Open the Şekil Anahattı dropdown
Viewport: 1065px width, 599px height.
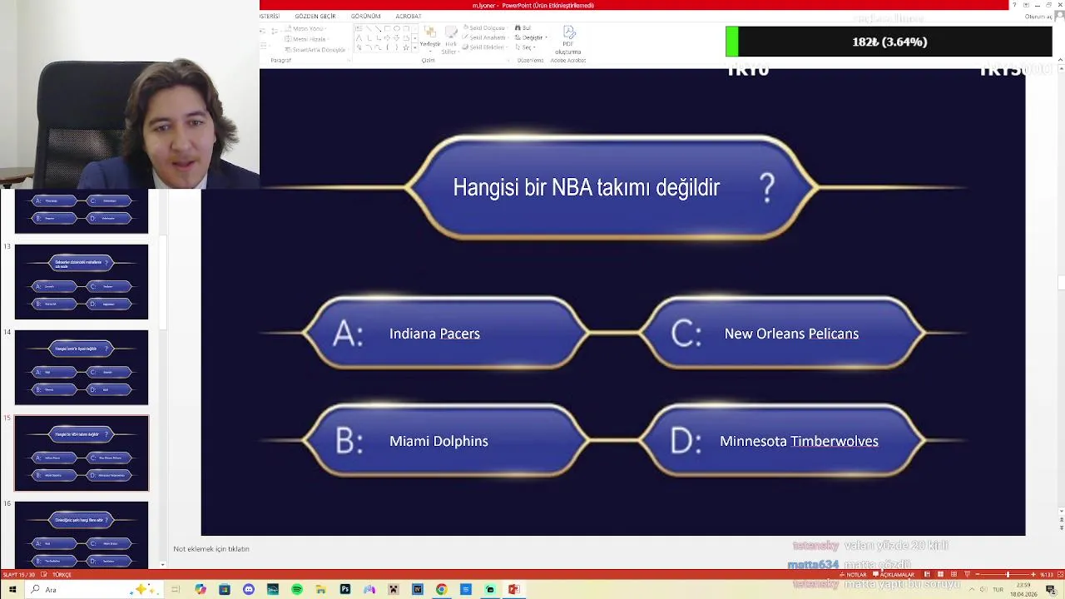(487, 37)
